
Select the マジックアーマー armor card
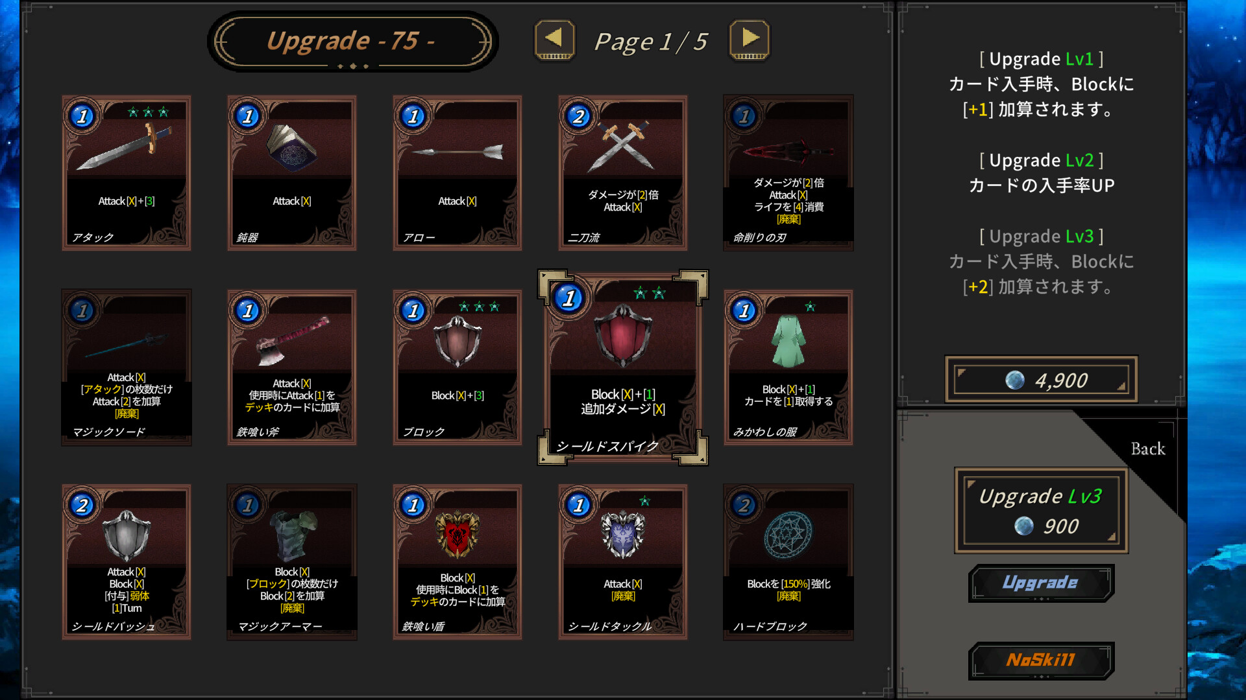tap(292, 562)
